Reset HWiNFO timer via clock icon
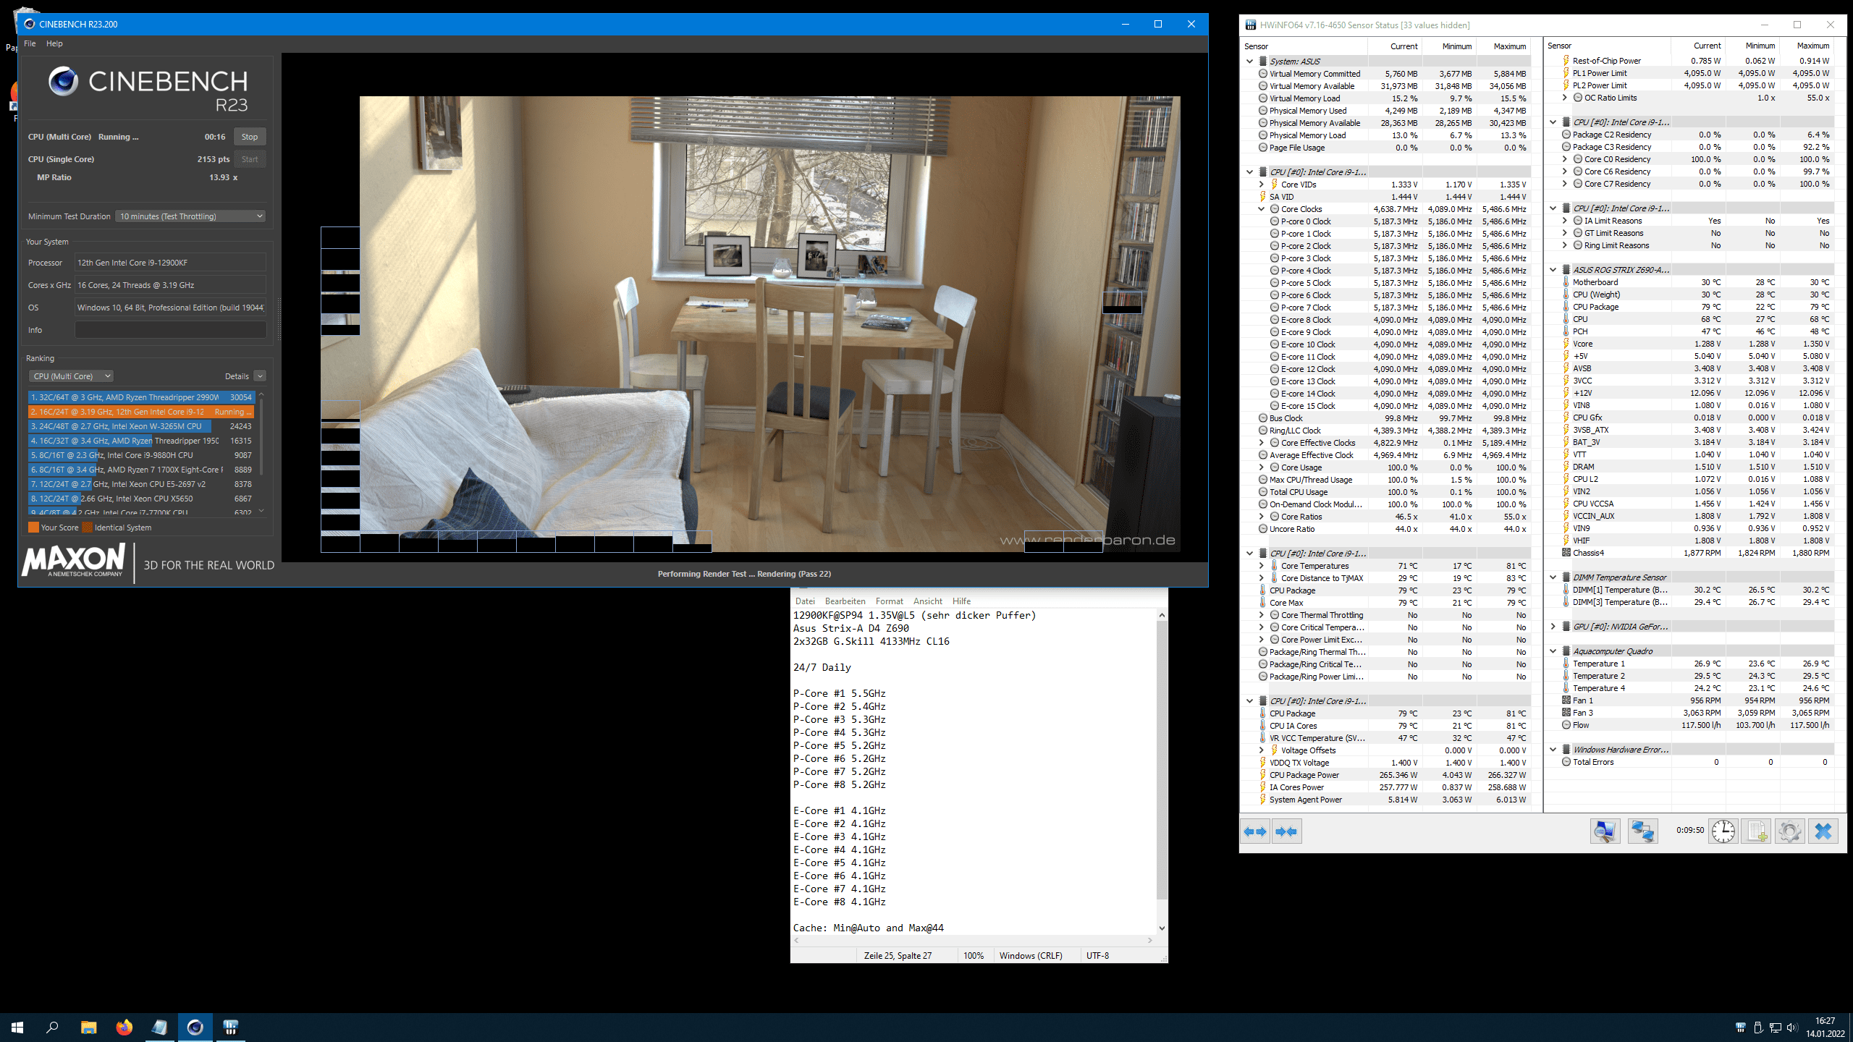 [x=1723, y=831]
